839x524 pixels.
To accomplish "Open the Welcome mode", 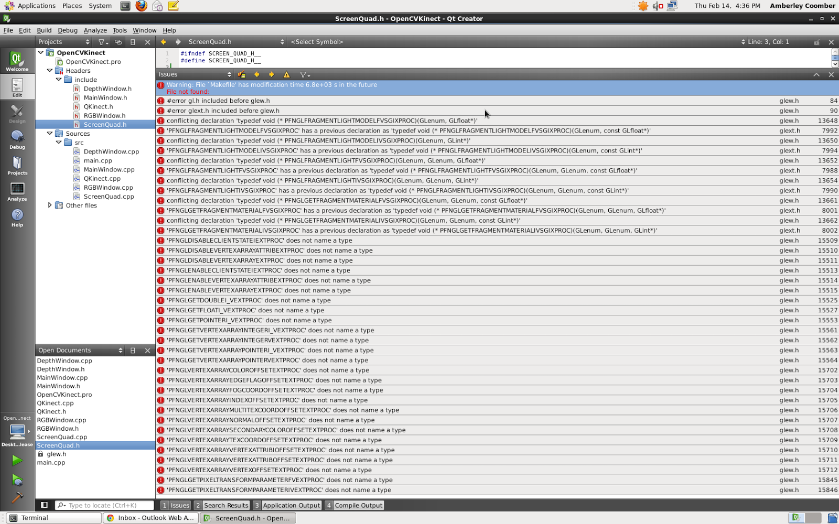I will point(17,61).
